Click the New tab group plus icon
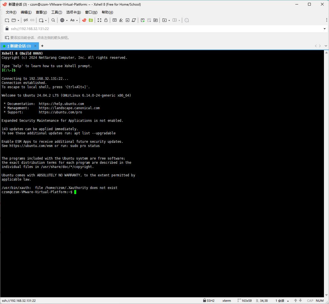Viewport: 329px width, 304px height. (x=164, y=20)
